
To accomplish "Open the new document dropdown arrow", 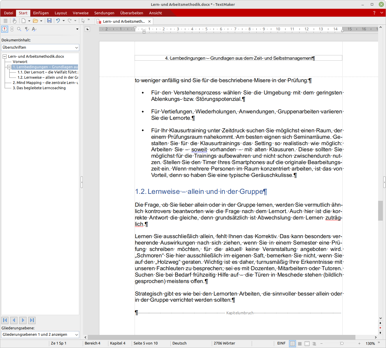I will tap(29, 21).
